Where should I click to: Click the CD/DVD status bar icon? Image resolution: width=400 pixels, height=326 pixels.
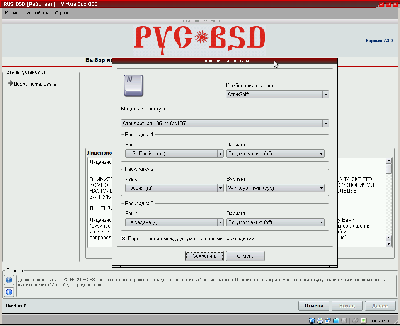(320, 320)
